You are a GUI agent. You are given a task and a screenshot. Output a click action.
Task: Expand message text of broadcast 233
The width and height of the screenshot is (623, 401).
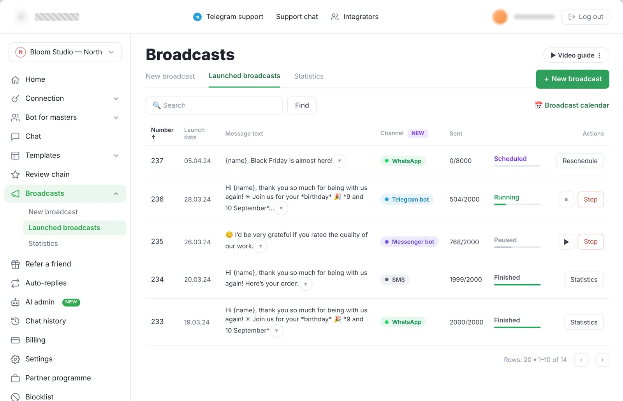276,331
